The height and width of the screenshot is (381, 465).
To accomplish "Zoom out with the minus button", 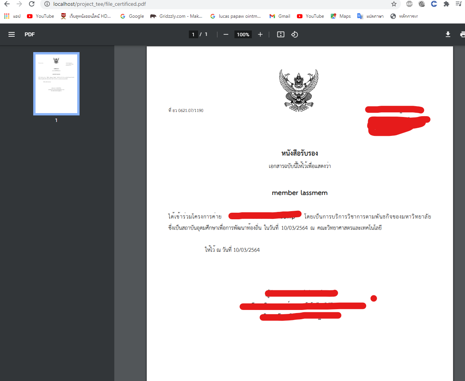I will [226, 34].
